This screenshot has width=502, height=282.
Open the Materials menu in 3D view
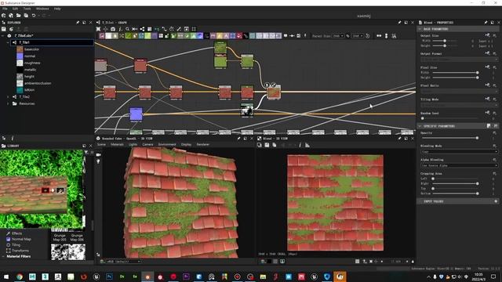117,144
